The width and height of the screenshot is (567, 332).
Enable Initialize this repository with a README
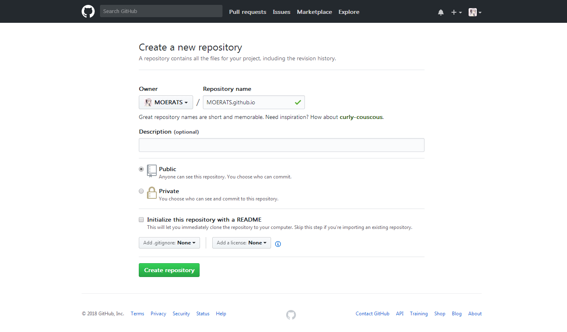141,220
